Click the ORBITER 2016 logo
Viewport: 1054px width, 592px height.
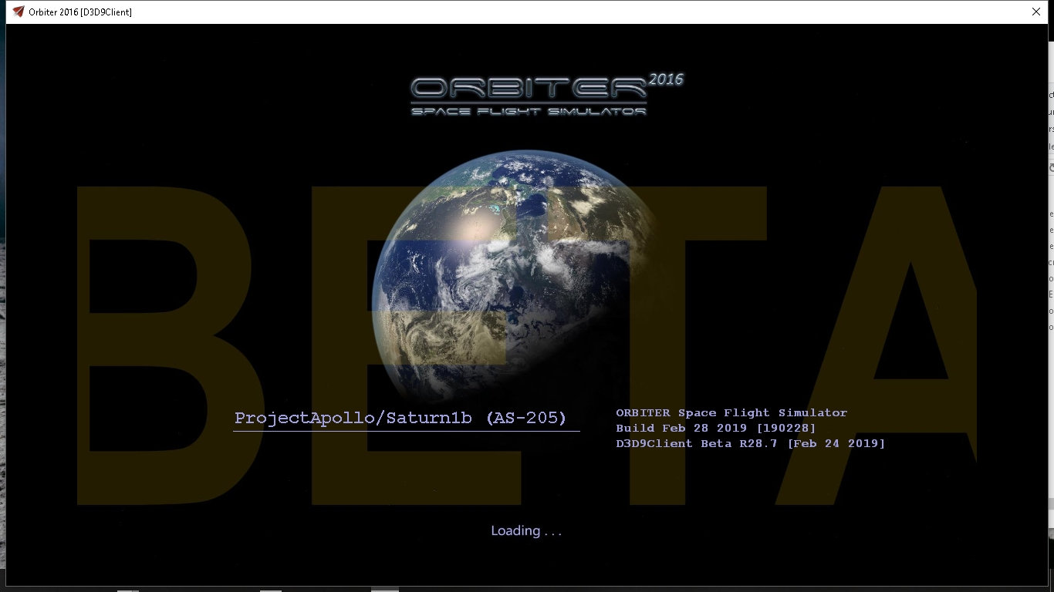pos(546,94)
